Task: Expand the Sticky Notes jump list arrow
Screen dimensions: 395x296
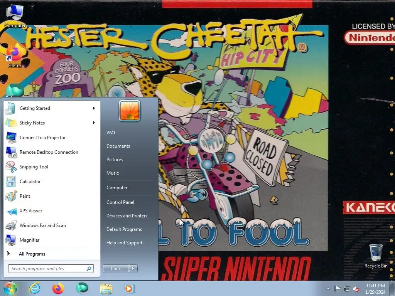Action: [94, 123]
